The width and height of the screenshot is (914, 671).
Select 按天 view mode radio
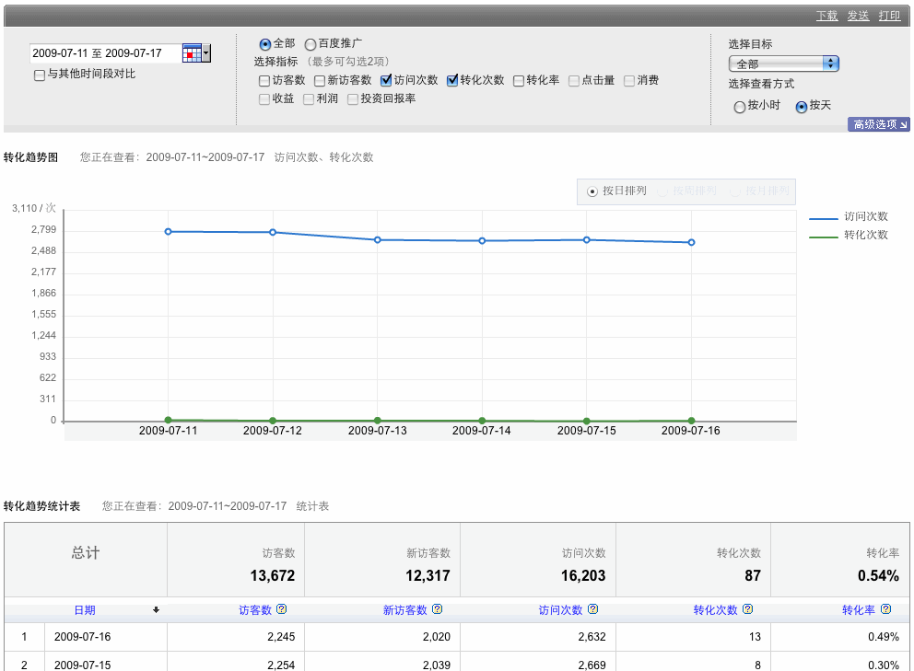[x=802, y=107]
